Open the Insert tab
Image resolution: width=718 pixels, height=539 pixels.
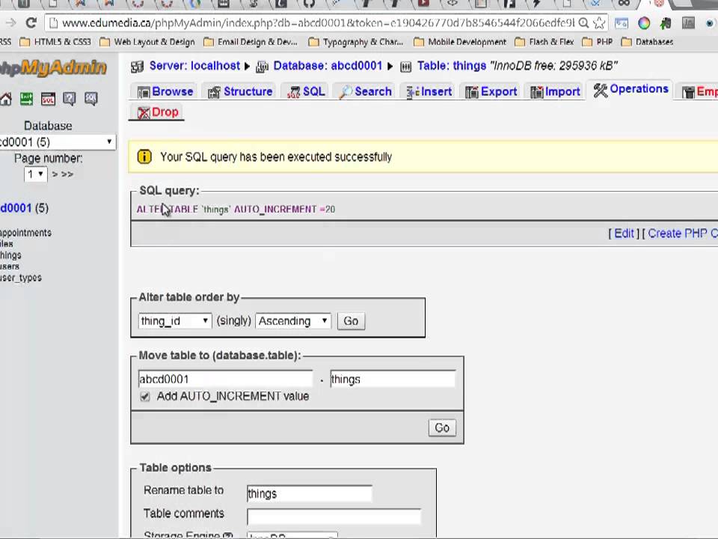(429, 91)
